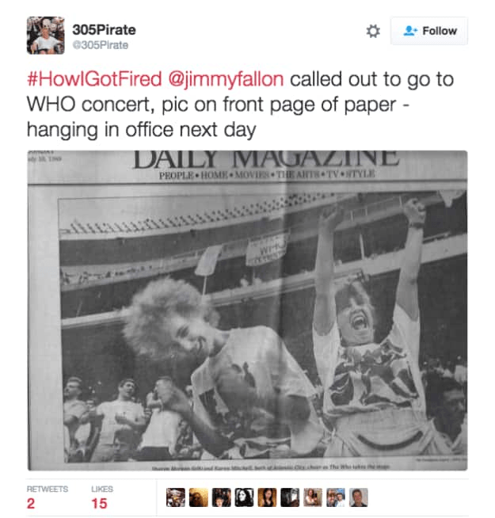Open the first liker's avatar
The width and height of the screenshot is (495, 518).
176,497
